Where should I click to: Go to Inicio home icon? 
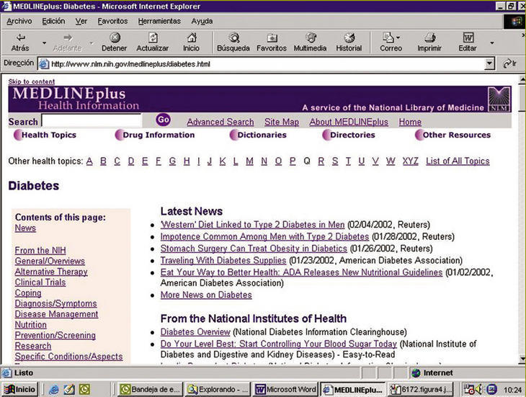point(191,37)
